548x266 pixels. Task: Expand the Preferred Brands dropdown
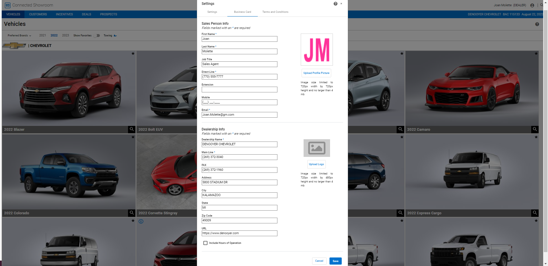coord(19,36)
